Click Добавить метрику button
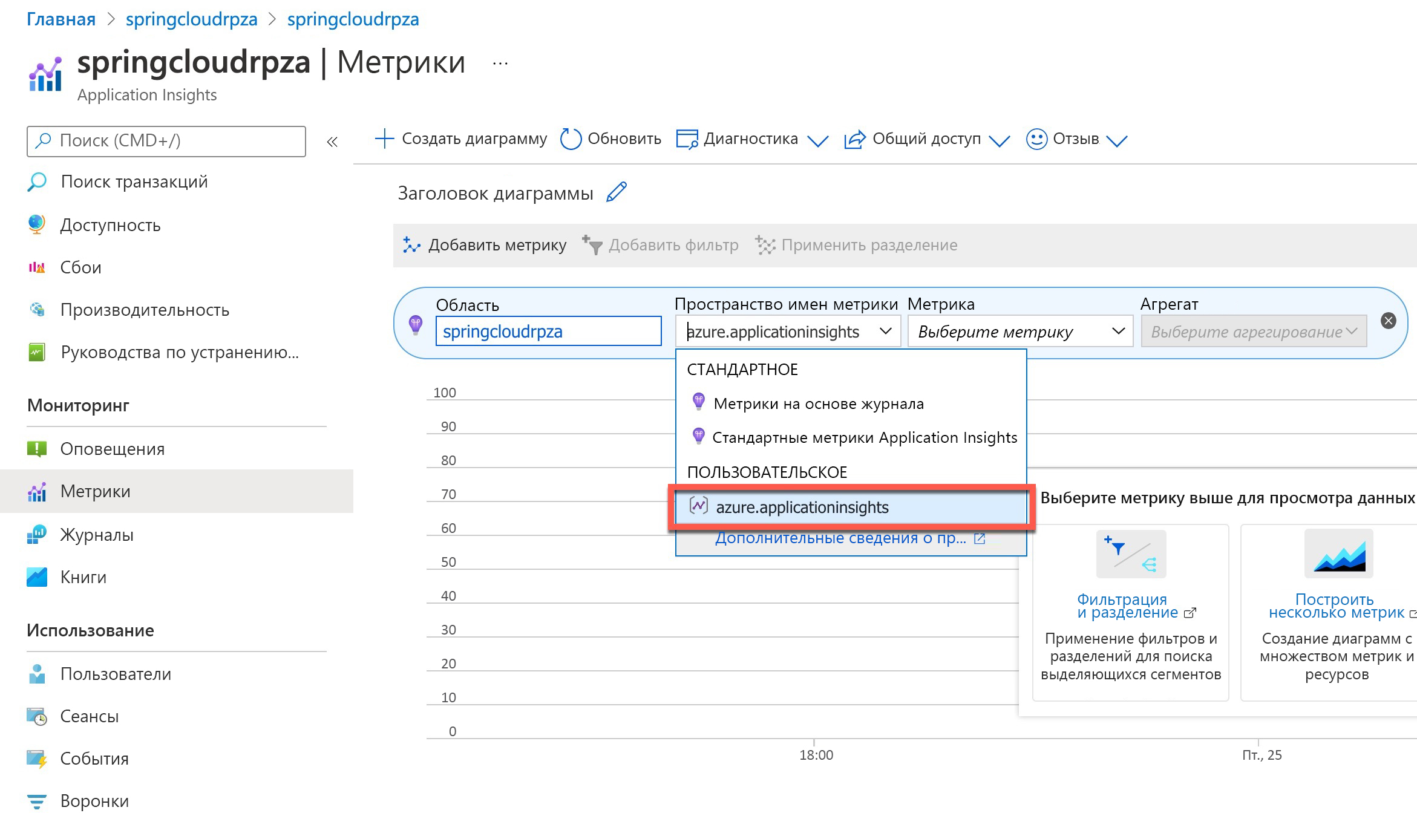 coord(485,245)
